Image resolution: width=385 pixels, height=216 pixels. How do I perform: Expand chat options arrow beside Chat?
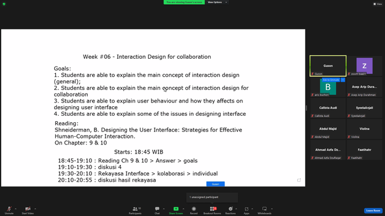pyautogui.click(x=164, y=209)
